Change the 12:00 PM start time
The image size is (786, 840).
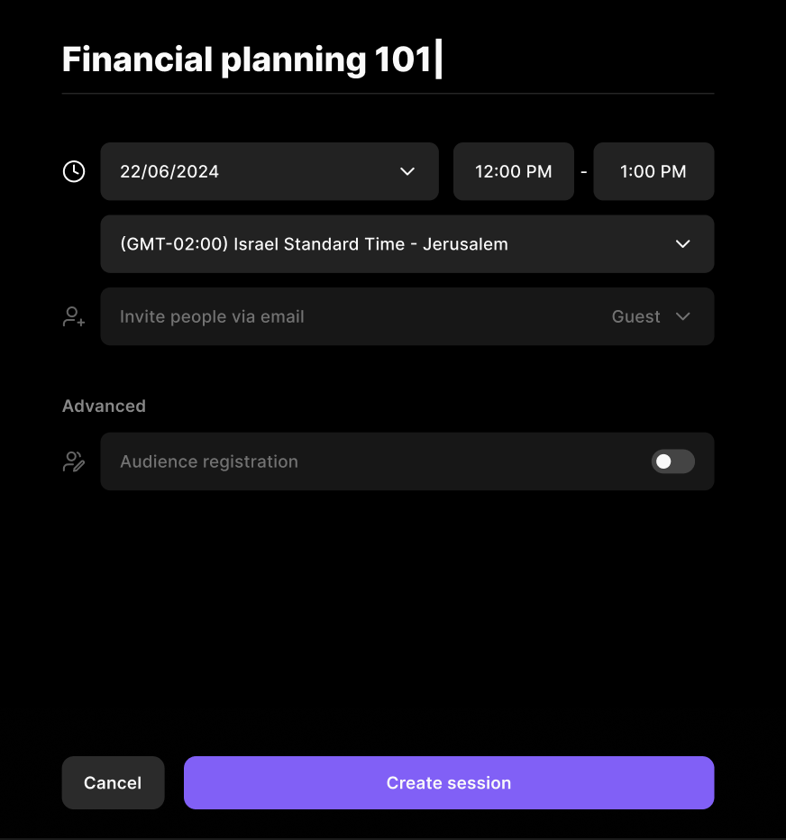tap(514, 171)
